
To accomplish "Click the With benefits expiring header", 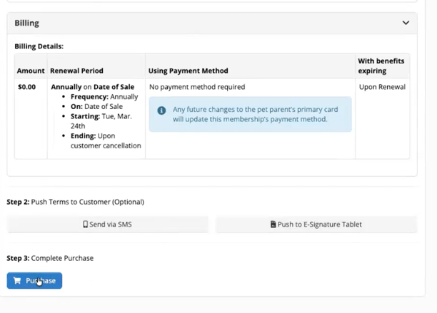I will [x=381, y=66].
